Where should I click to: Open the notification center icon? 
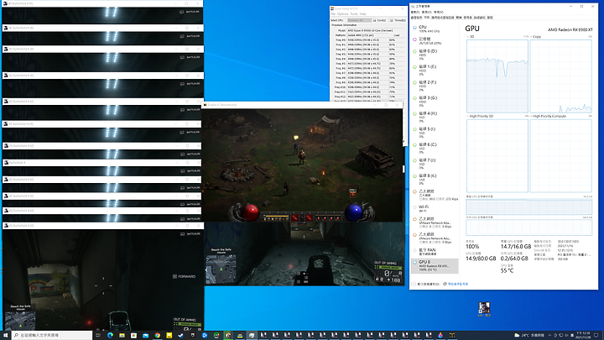(596, 335)
